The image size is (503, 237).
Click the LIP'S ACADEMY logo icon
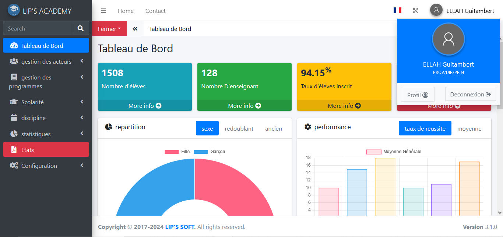14,10
